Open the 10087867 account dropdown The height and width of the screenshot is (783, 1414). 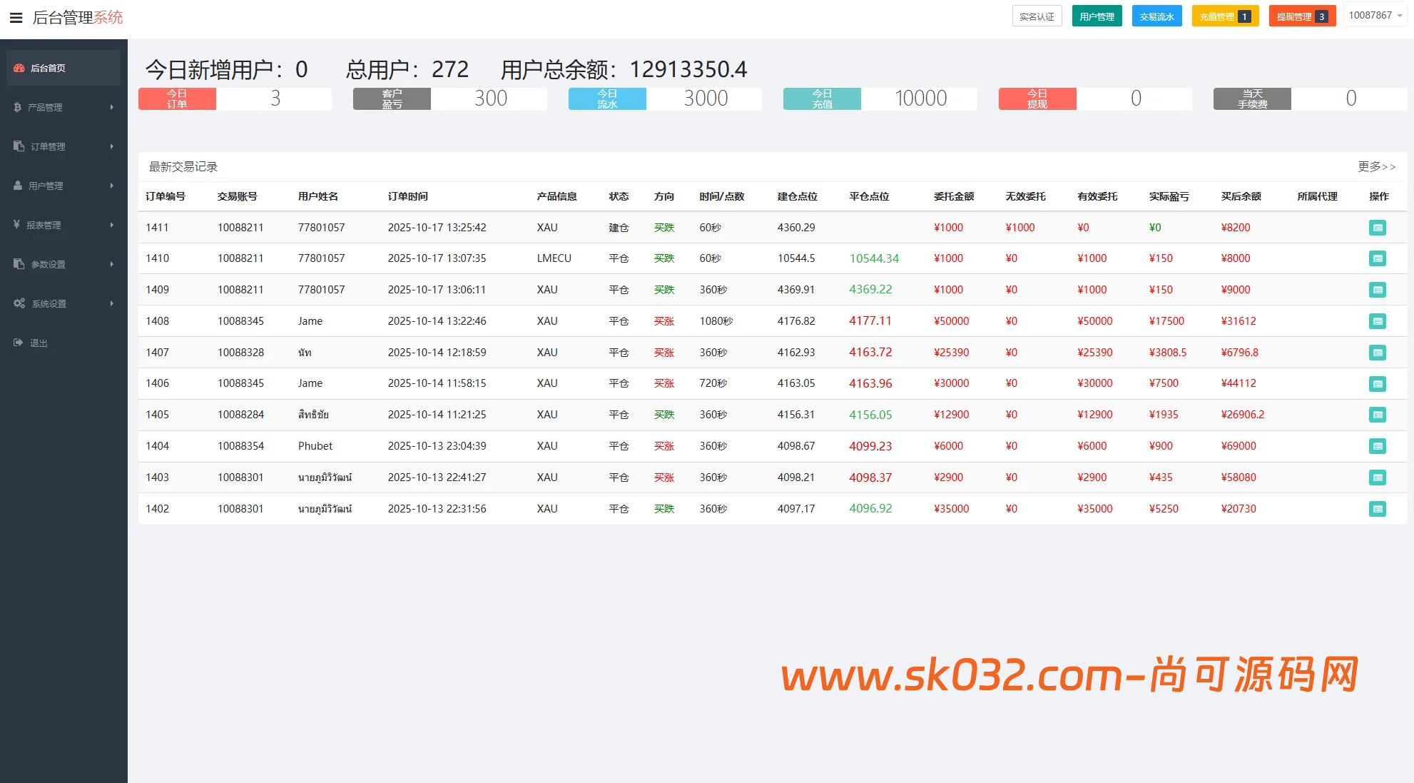(1375, 14)
